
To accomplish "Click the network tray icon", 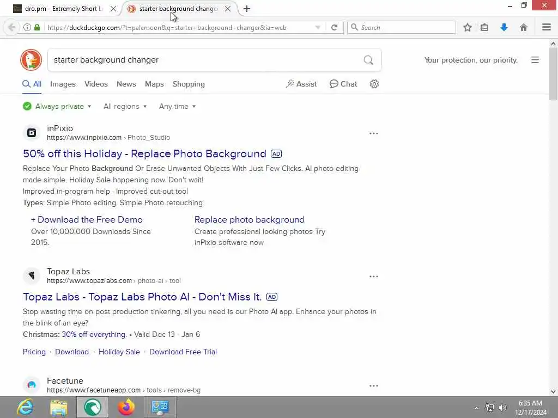I will 490,408.
